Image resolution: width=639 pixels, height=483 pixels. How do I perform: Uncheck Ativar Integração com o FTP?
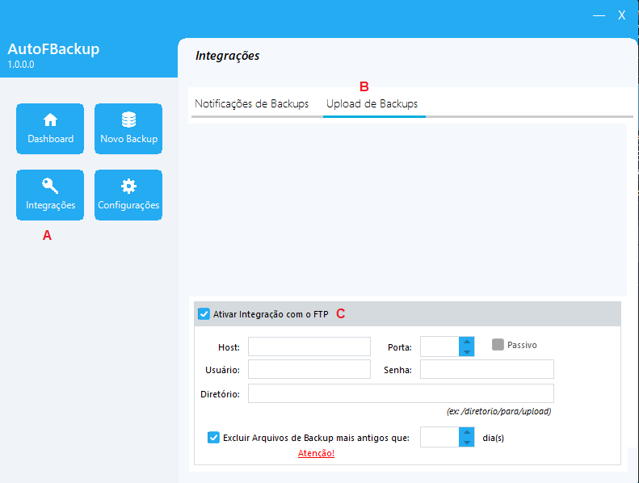204,314
